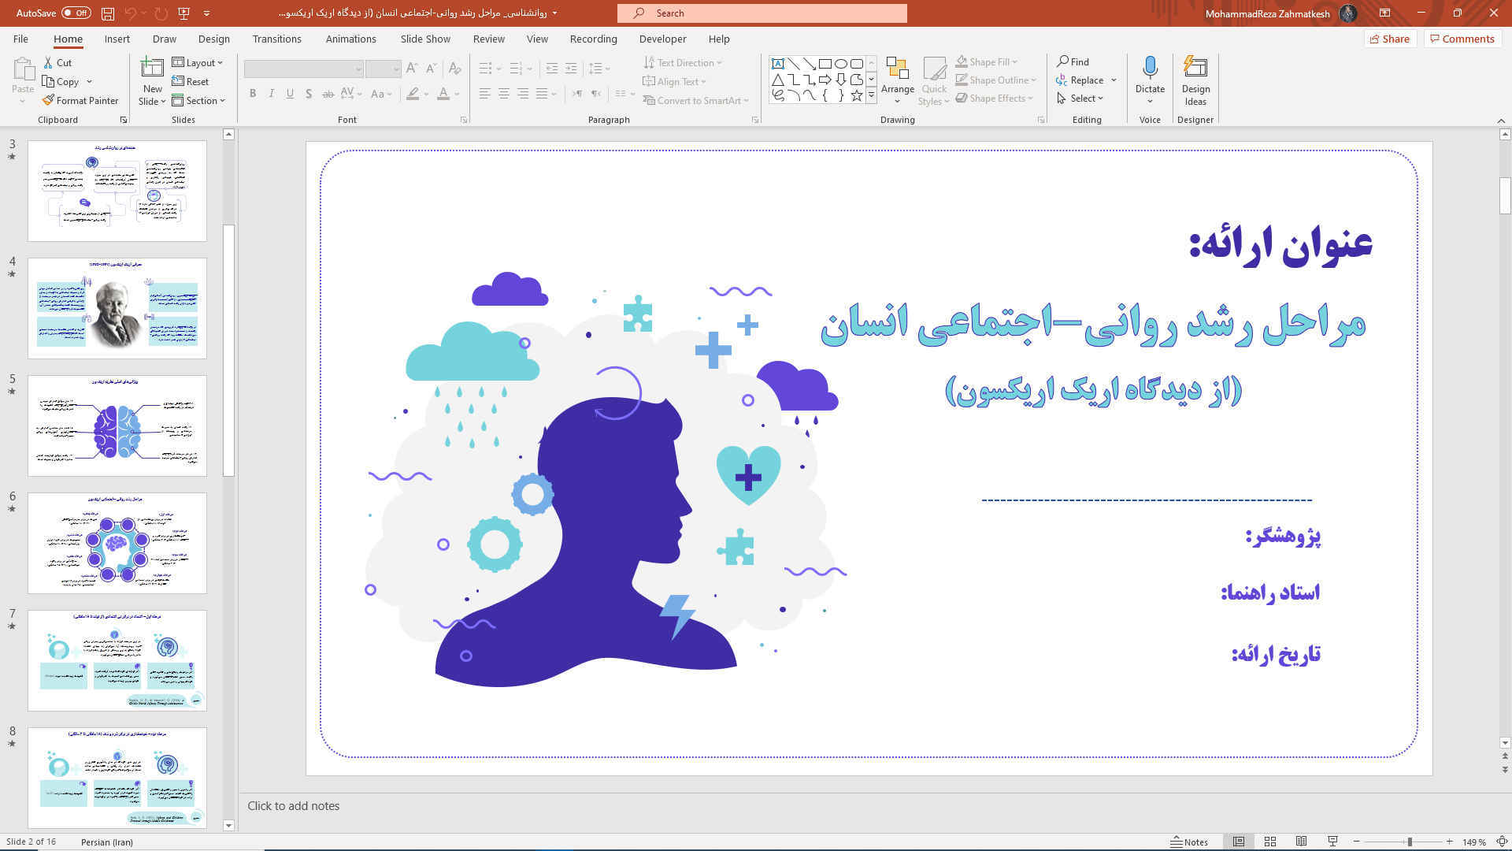This screenshot has height=851, width=1512.
Task: Toggle Notes pane from status bar
Action: tap(1189, 842)
